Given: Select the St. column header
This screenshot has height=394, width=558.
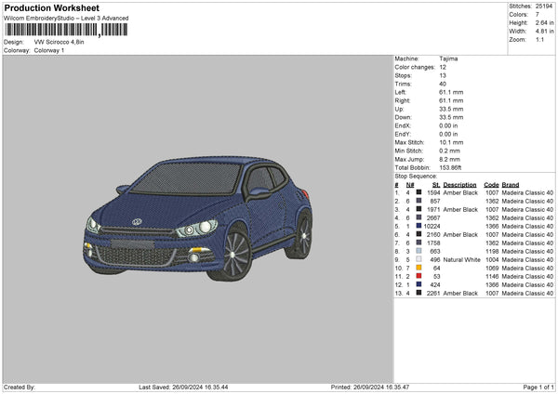Looking at the screenshot, I should click(x=434, y=184).
